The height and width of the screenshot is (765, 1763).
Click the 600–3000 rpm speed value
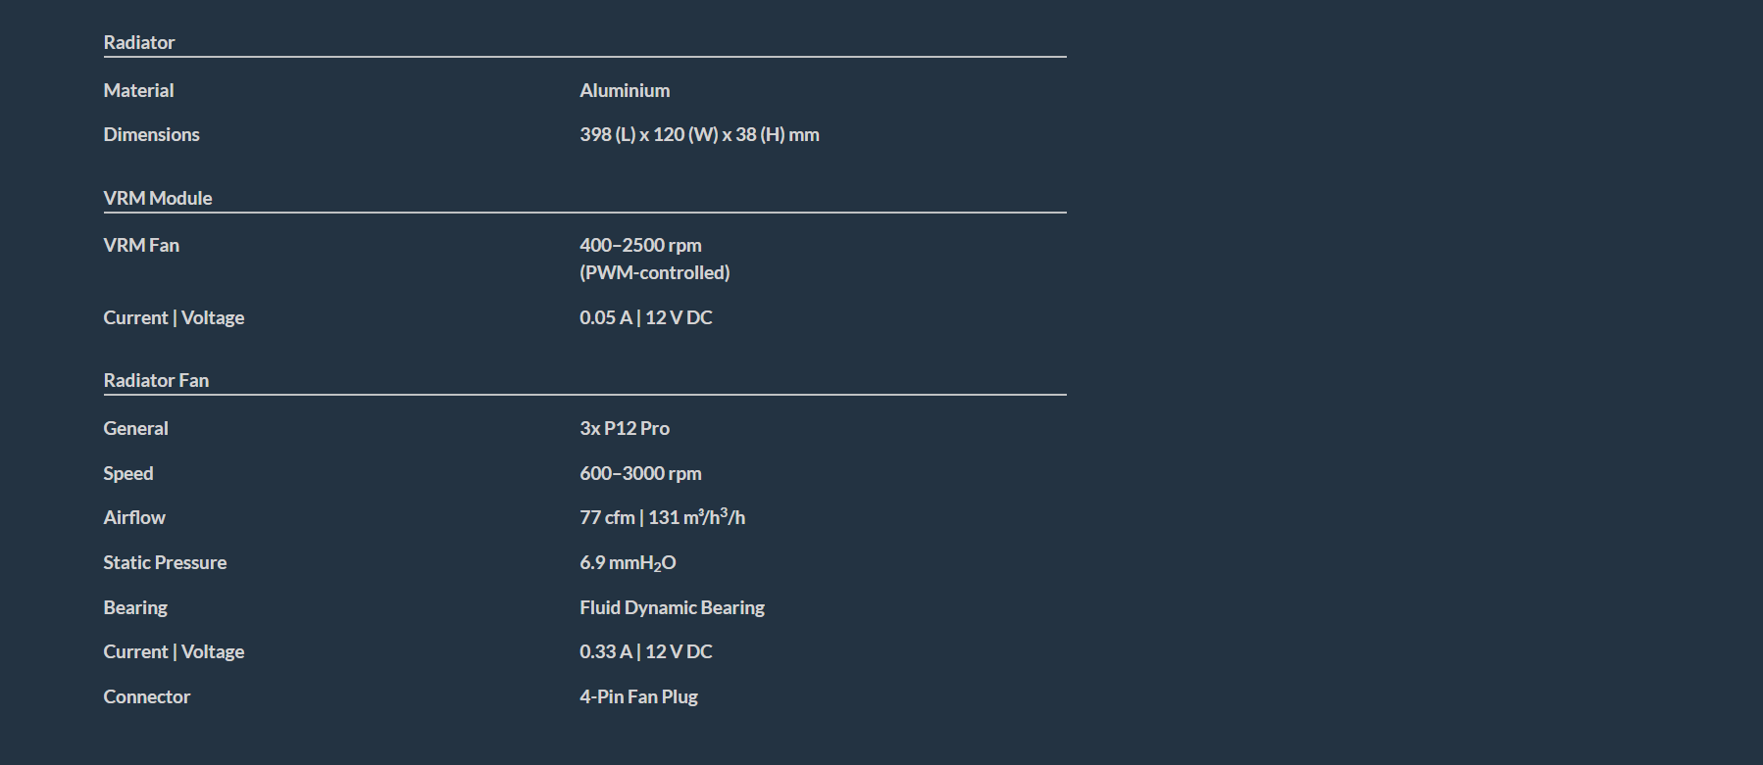tap(640, 473)
